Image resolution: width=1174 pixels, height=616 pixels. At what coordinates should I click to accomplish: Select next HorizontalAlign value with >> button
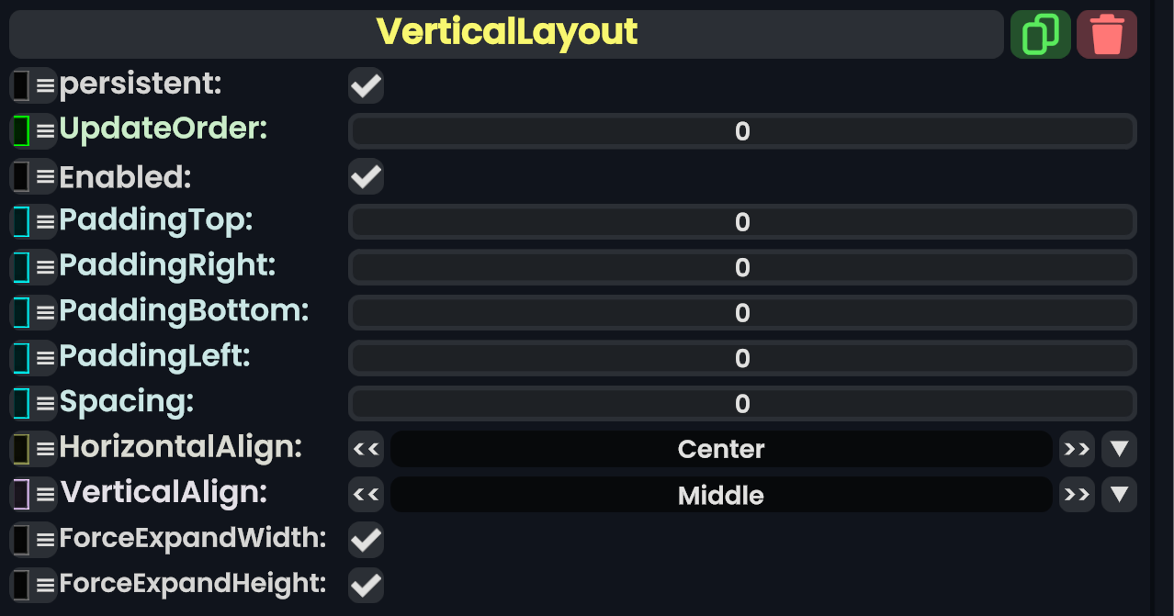(1076, 449)
